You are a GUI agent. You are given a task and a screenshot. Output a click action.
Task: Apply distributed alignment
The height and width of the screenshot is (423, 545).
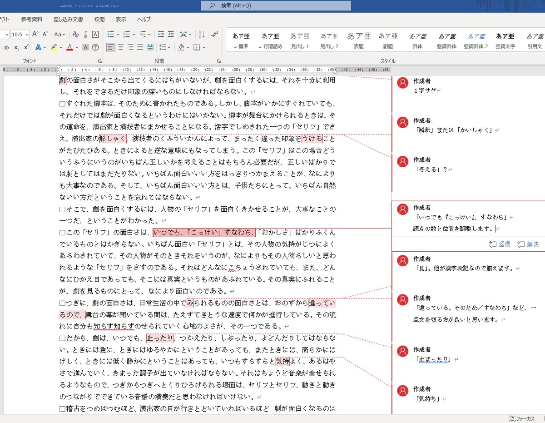click(149, 47)
